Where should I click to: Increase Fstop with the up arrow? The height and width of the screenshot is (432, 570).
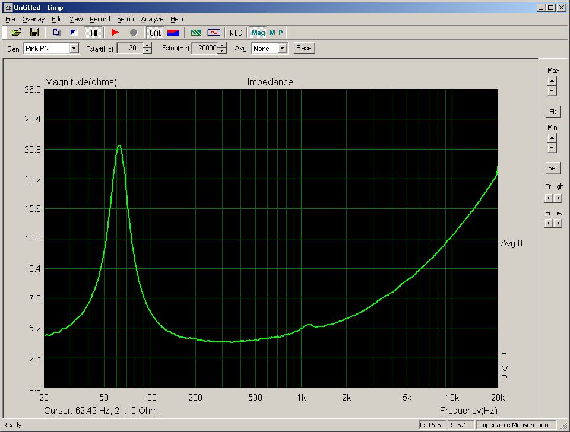(221, 46)
